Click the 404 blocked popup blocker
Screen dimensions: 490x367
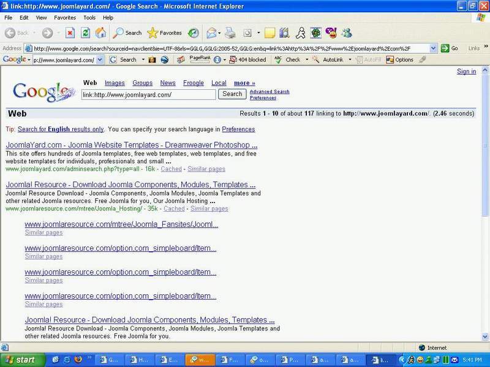point(247,60)
